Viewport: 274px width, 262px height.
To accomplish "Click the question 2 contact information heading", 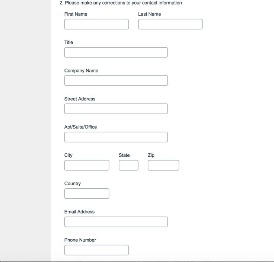I will point(121,3).
